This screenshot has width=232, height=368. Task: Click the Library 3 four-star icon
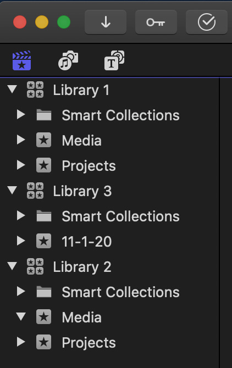(x=35, y=191)
